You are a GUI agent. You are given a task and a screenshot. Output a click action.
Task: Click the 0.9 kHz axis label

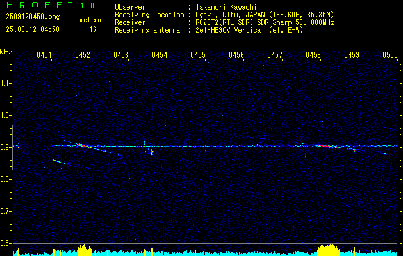click(x=6, y=147)
